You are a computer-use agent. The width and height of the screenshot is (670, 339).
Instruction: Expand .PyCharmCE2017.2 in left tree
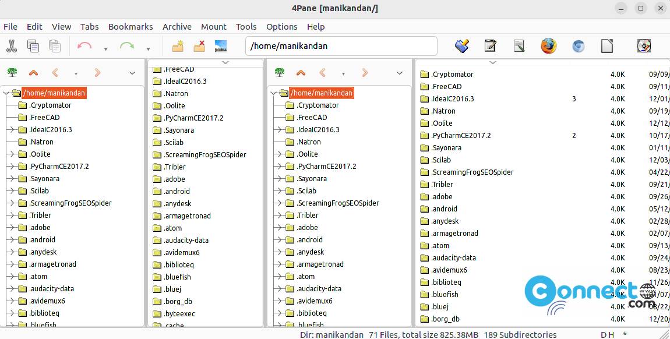[x=11, y=167]
